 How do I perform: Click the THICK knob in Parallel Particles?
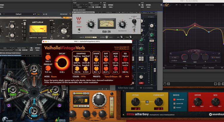[x=13, y=89]
